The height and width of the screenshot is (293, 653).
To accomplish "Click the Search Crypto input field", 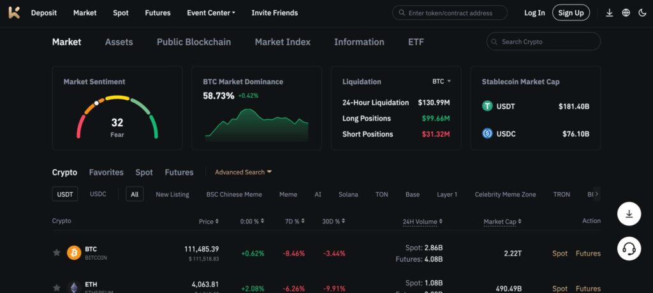I will (x=543, y=41).
